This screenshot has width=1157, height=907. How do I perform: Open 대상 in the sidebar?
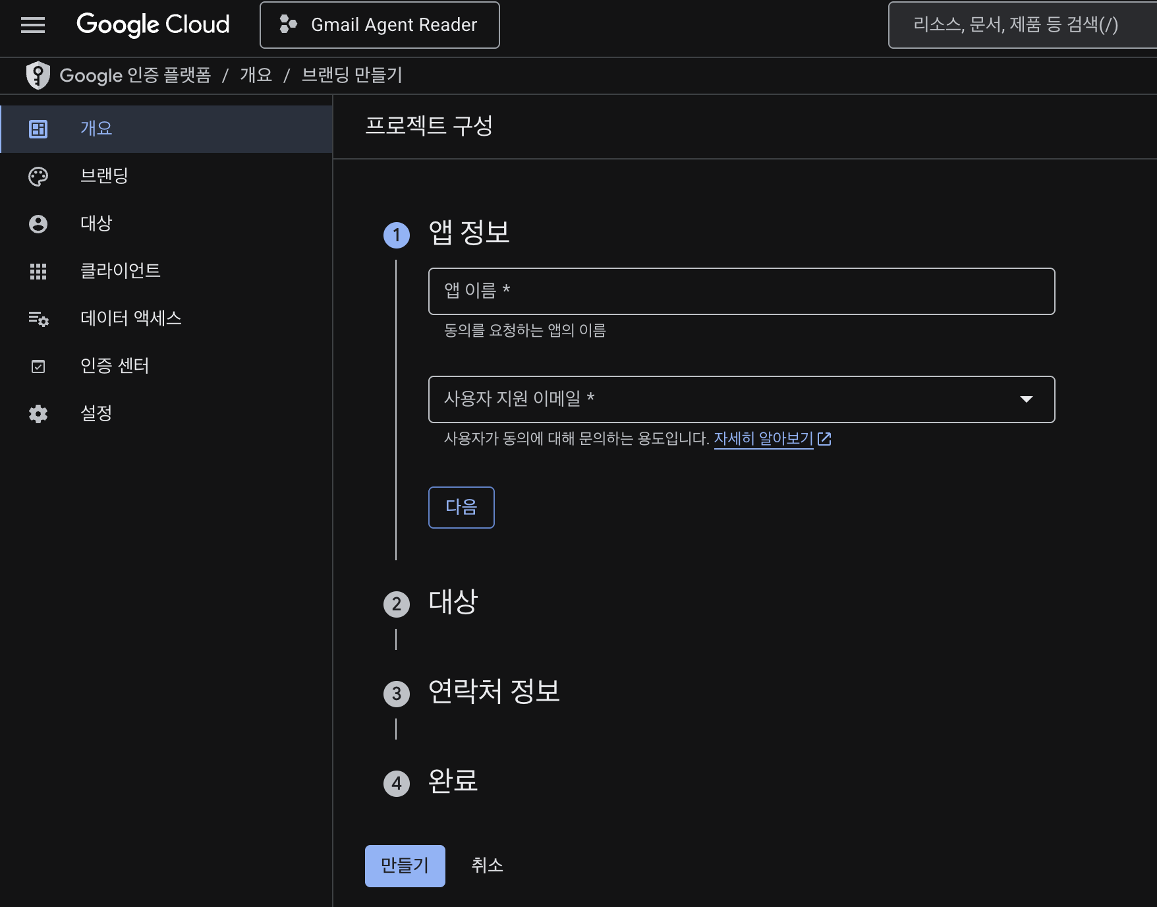[x=167, y=223]
